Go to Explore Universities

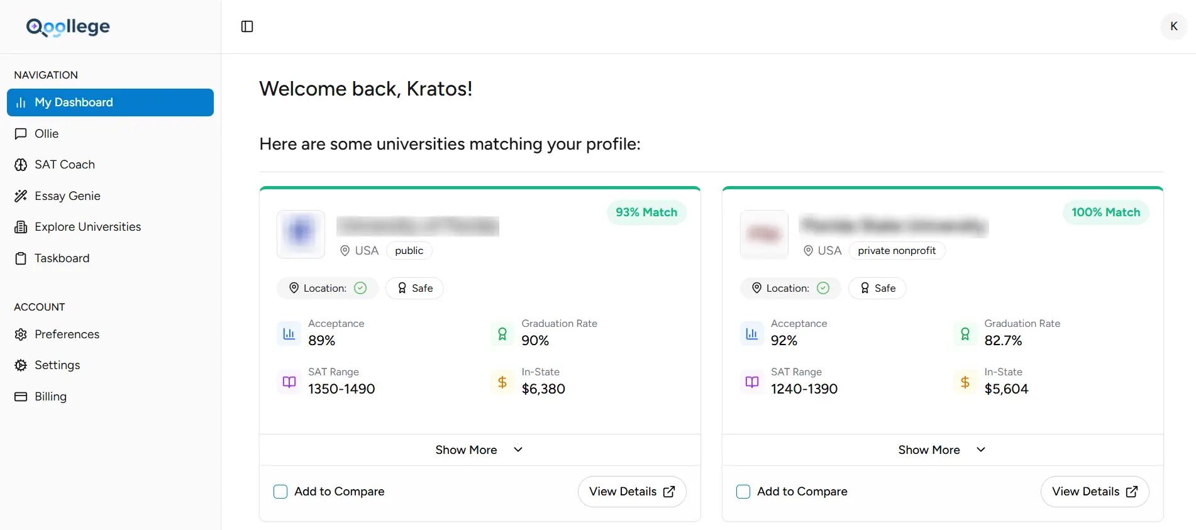pos(87,226)
